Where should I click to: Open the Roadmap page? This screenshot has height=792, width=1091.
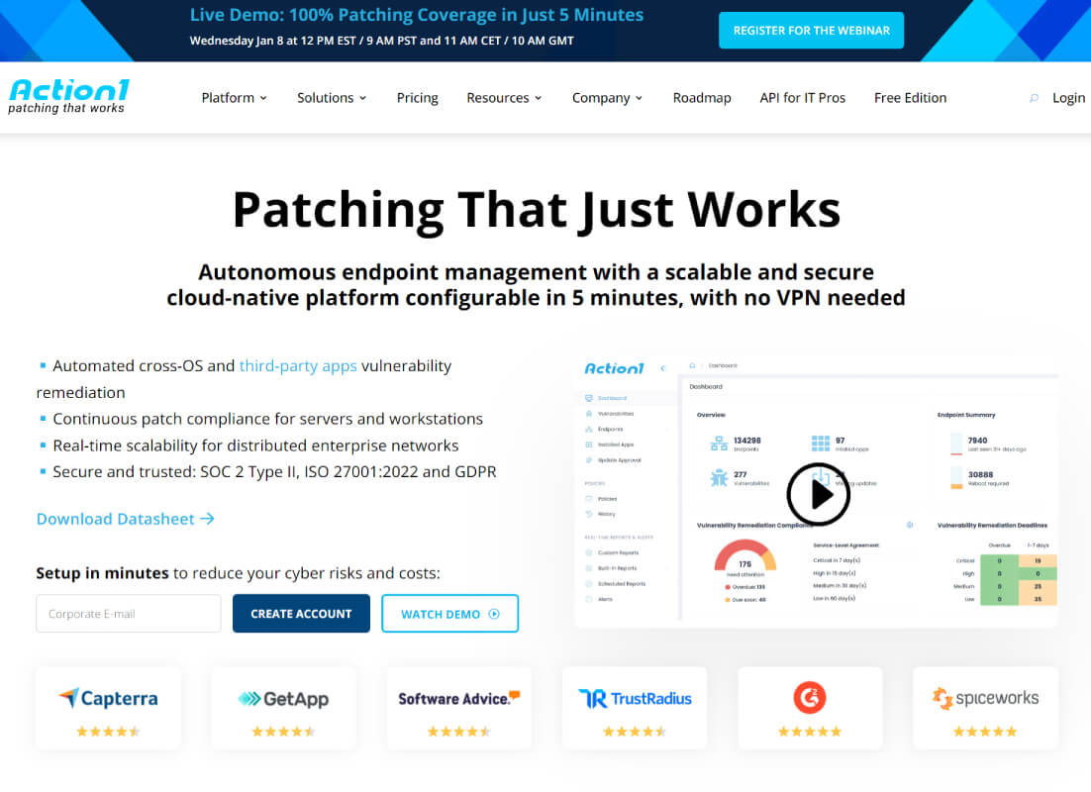(701, 98)
